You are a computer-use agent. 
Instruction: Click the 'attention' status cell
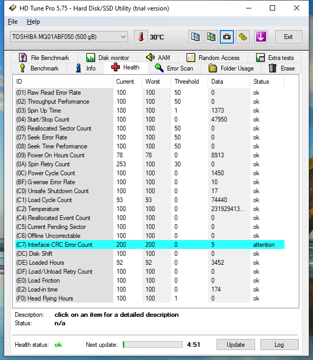click(264, 245)
